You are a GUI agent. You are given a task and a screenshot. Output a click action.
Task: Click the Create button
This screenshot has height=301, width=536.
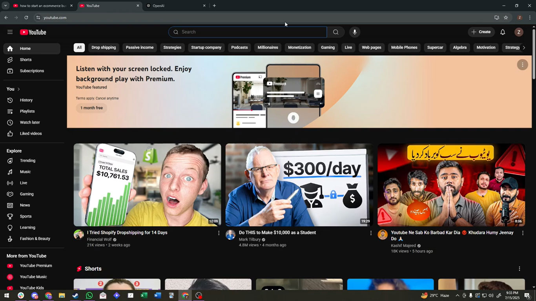[481, 32]
